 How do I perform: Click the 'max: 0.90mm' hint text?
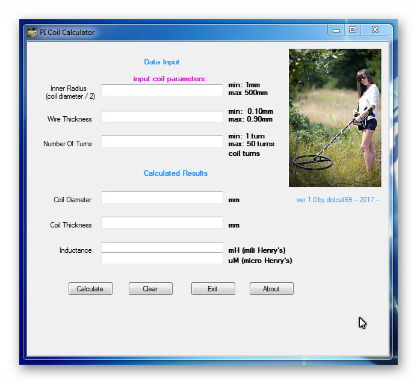point(250,119)
